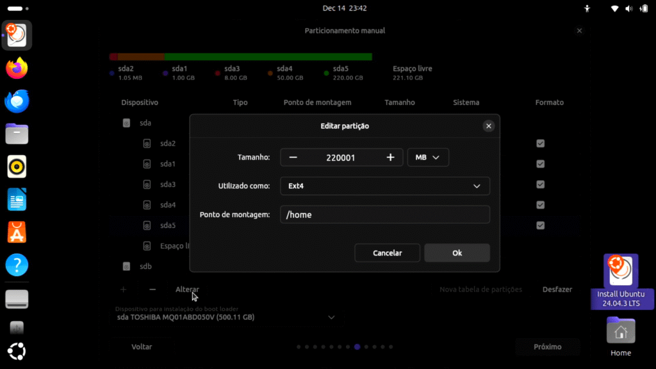The image size is (656, 369).
Task: Open Rhythmbox music player icon
Action: (17, 167)
